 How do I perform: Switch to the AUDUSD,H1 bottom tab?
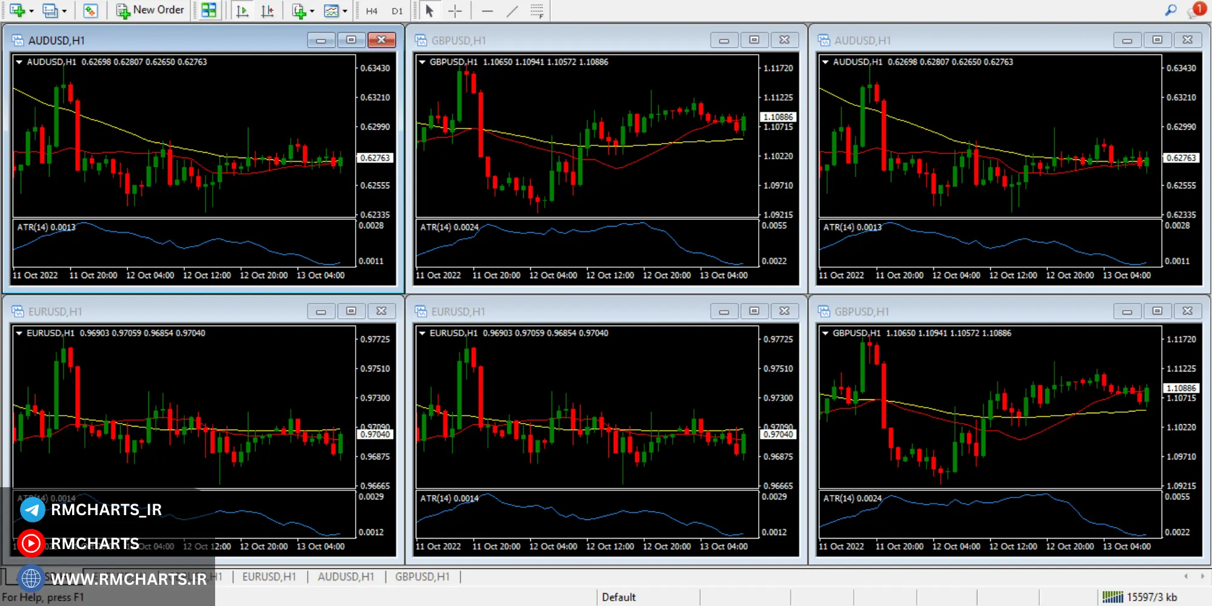point(345,577)
